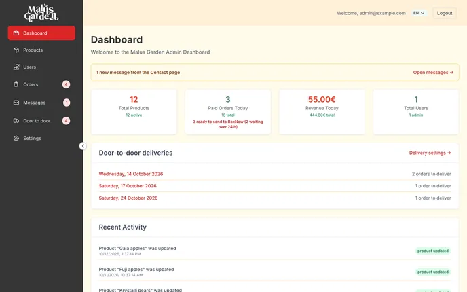Click the Revenue Today card
The width and height of the screenshot is (467, 292).
[x=322, y=112]
